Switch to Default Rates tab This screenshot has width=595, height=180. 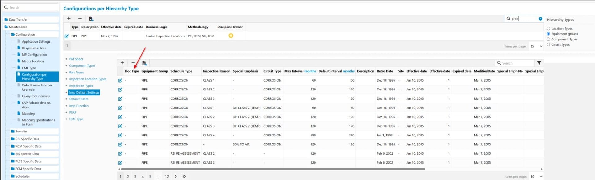pyautogui.click(x=79, y=99)
